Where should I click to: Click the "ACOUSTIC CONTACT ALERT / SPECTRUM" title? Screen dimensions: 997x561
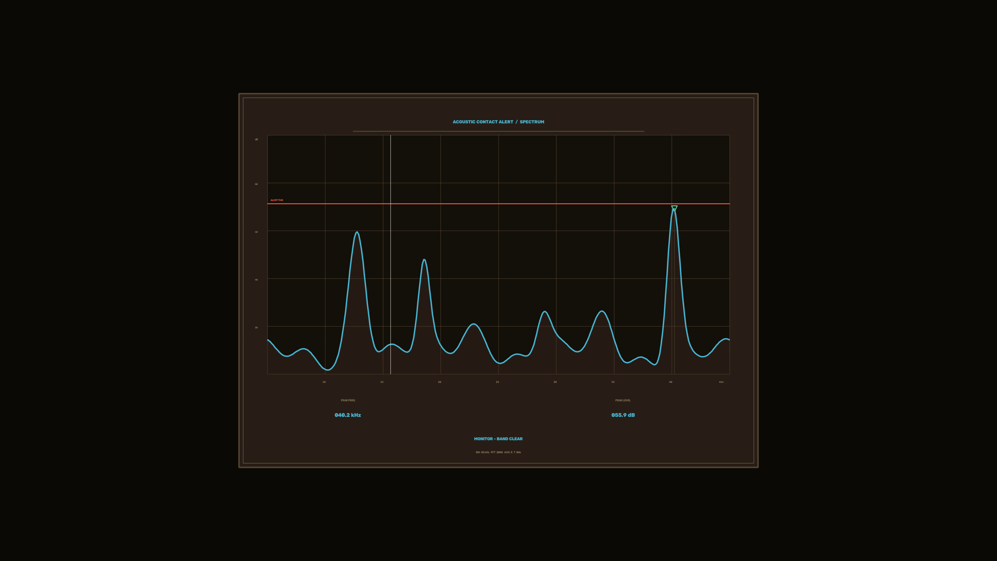tap(498, 122)
